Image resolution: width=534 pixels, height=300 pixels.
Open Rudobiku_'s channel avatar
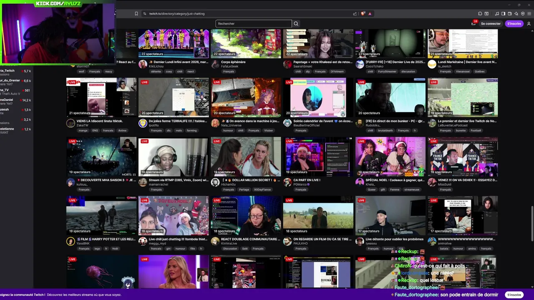[x=360, y=123]
